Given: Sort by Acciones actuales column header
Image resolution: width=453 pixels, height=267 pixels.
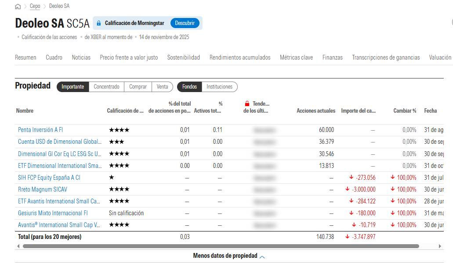Looking at the screenshot, I should tap(316, 111).
